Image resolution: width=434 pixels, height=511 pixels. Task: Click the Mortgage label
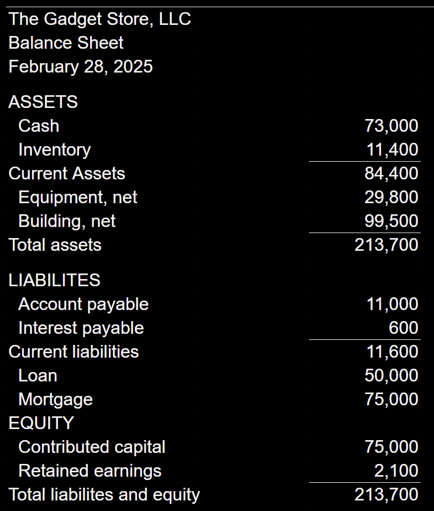click(x=56, y=400)
